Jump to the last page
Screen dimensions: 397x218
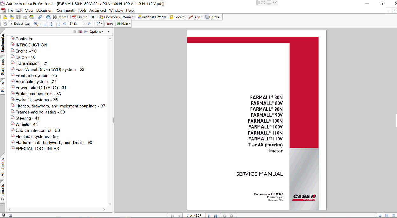coord(216,216)
